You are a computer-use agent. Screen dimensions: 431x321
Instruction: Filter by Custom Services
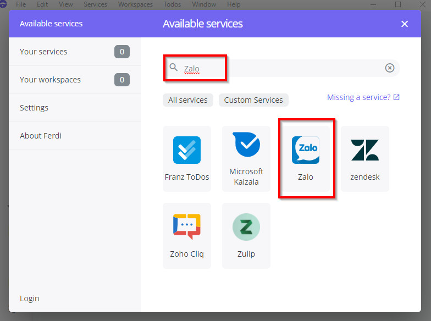pos(253,100)
